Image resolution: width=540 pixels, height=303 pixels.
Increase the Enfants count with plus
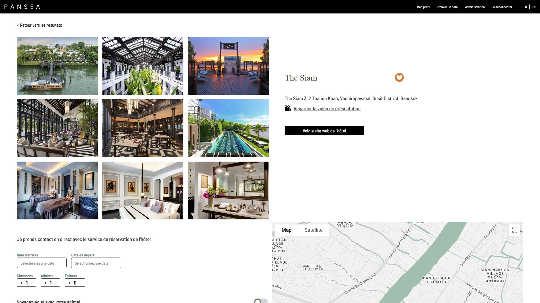[69, 283]
